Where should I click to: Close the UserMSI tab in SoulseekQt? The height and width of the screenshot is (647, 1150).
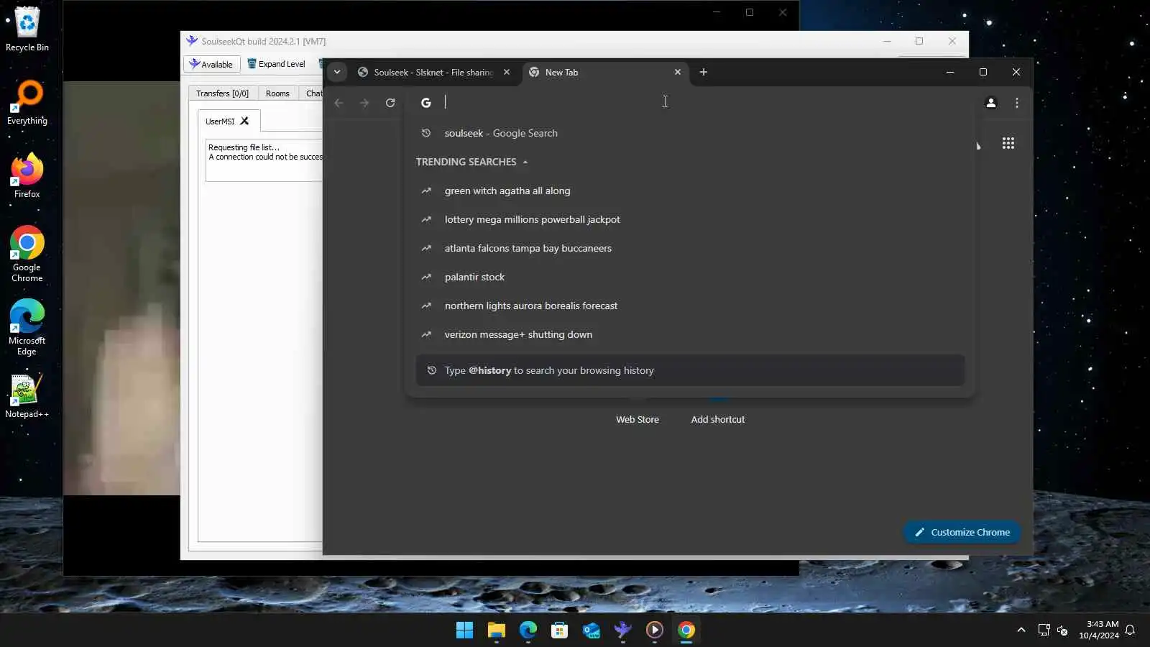(x=244, y=121)
